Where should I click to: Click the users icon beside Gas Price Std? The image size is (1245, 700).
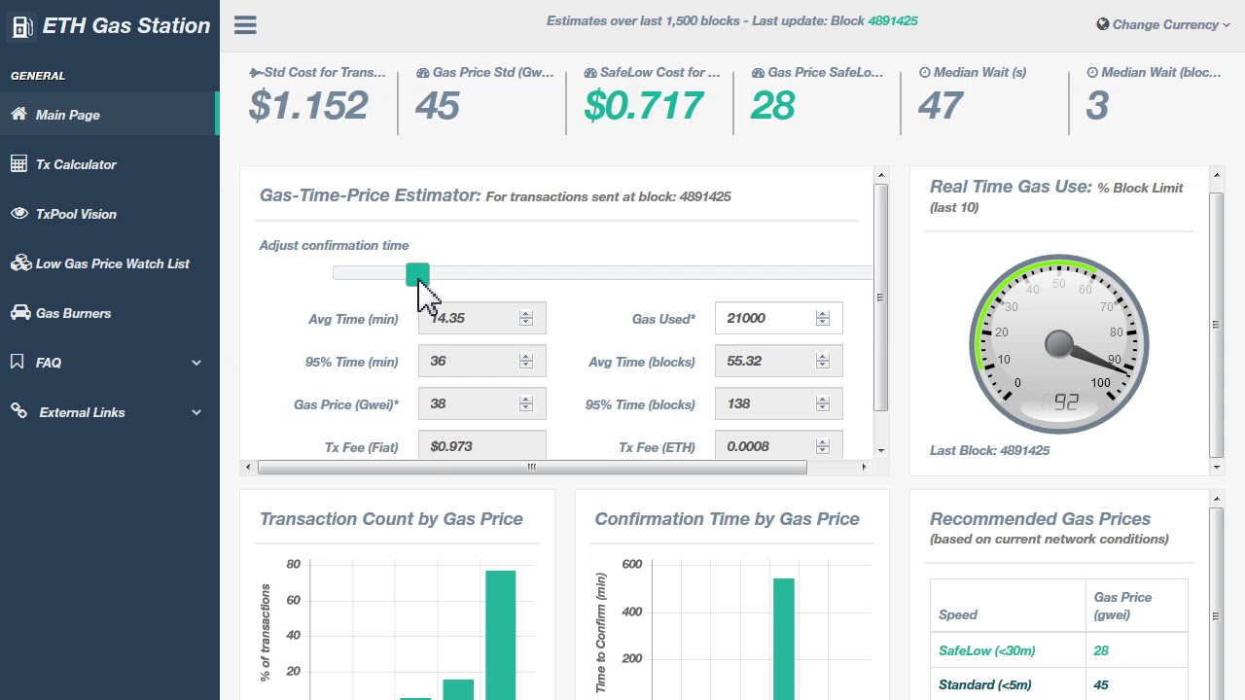tap(423, 72)
